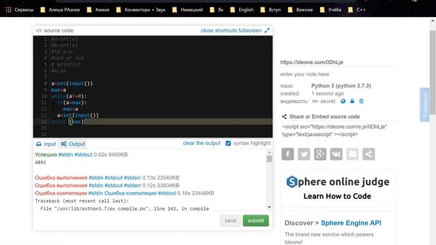The width and height of the screenshot is (436, 245).
Task: Open the Вступ bookmark folder
Action: (x=270, y=10)
